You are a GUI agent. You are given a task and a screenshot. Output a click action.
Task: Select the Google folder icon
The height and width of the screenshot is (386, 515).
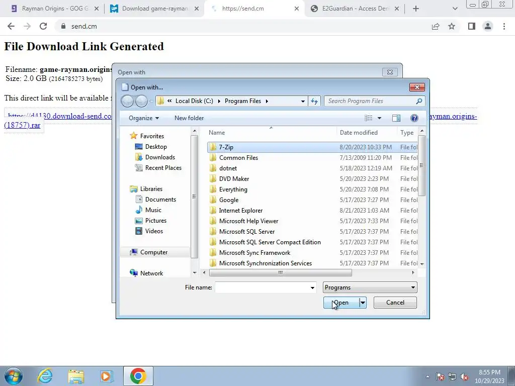(x=213, y=200)
